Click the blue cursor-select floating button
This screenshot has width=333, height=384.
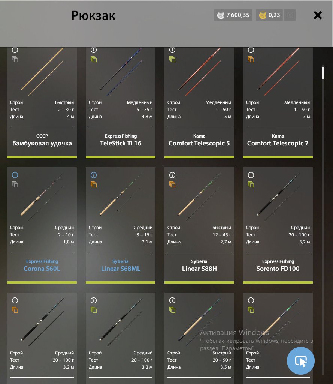pyautogui.click(x=301, y=361)
